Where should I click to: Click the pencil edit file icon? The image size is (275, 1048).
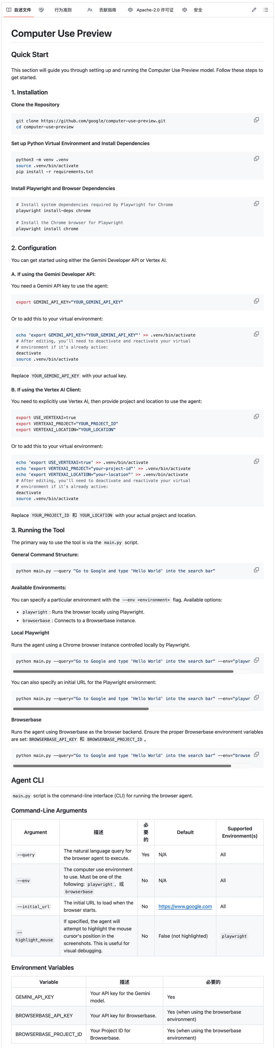coord(254,10)
